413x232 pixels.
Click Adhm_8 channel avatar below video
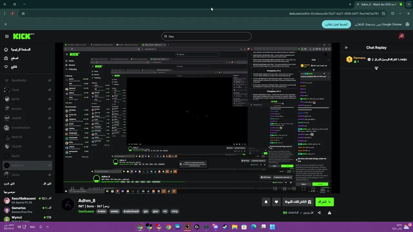[x=68, y=205]
